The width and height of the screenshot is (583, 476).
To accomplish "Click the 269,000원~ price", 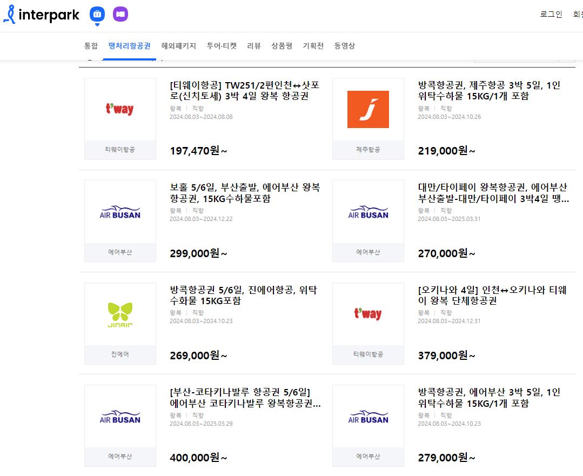I will (198, 356).
